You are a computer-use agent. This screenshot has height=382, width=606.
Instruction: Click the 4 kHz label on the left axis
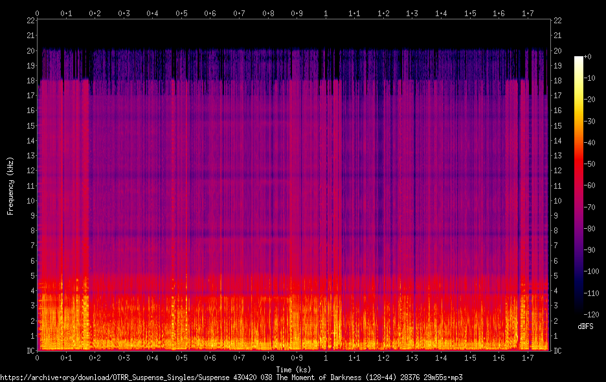tap(33, 291)
